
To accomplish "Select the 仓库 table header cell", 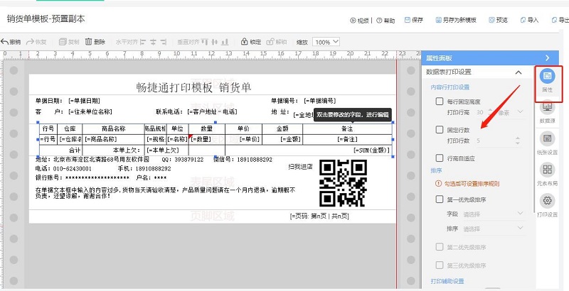I will coord(70,129).
